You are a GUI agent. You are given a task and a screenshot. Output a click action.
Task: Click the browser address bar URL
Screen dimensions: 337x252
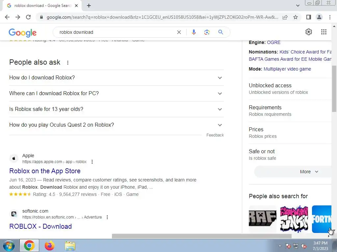tap(162, 17)
